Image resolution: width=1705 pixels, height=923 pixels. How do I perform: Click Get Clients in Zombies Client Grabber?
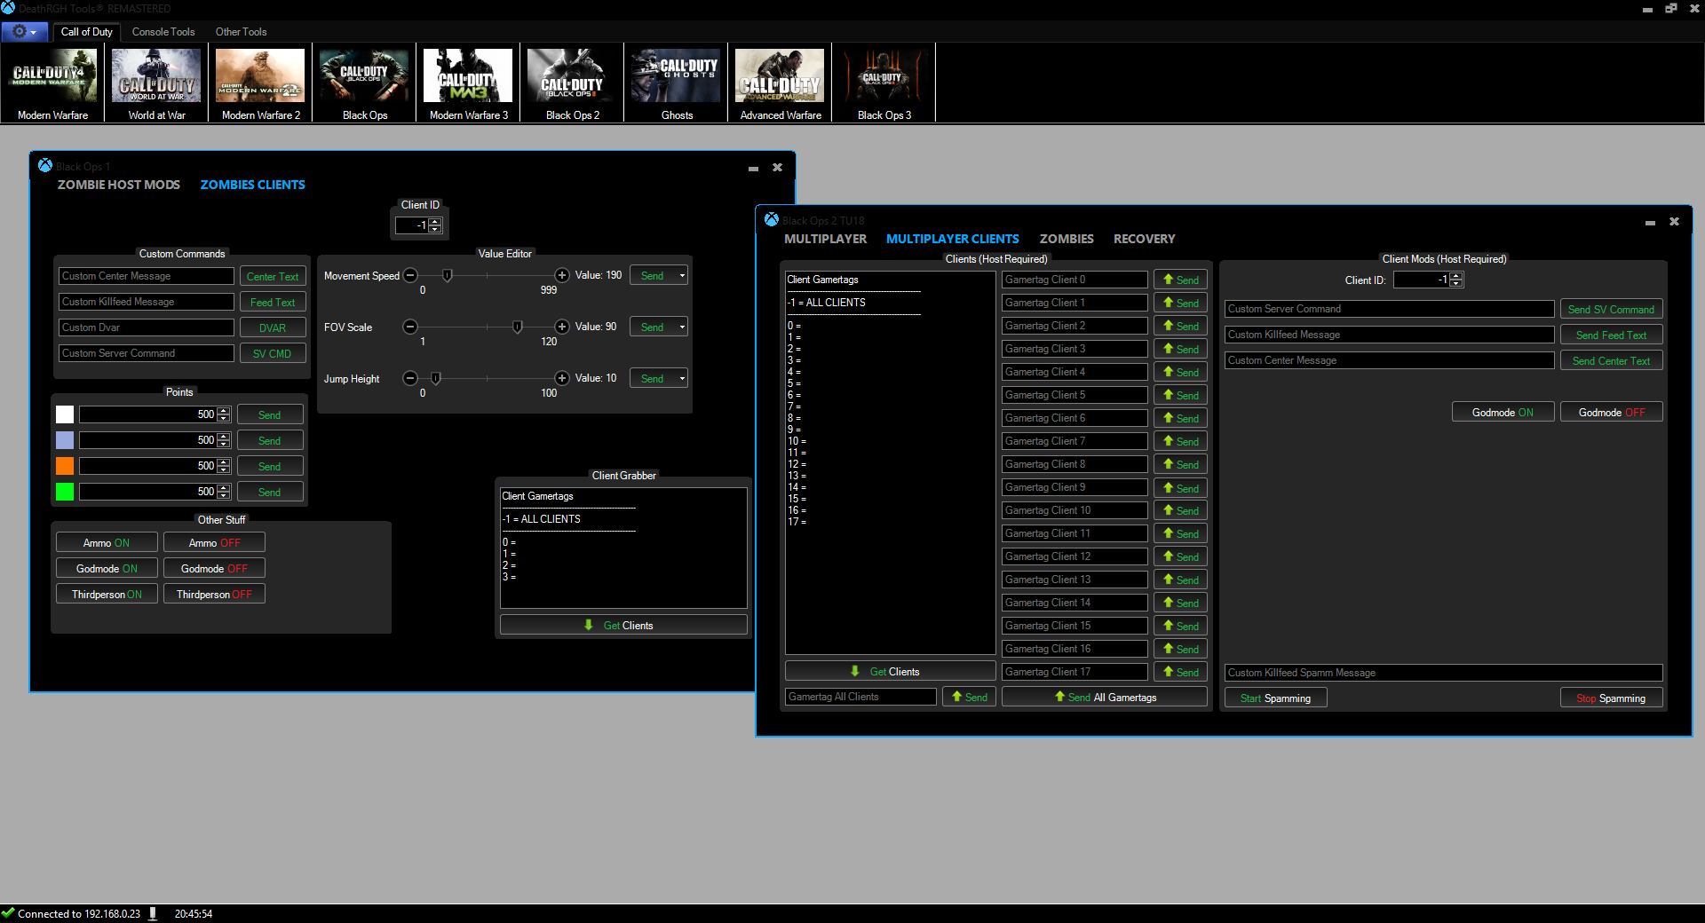[623, 626]
